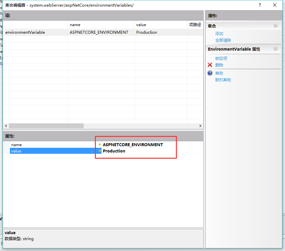This screenshot has height=251, width=285.
Task: Click the asterisk icon beside ASPNETCORE_ENVIRONMENT
Action: coord(100,145)
